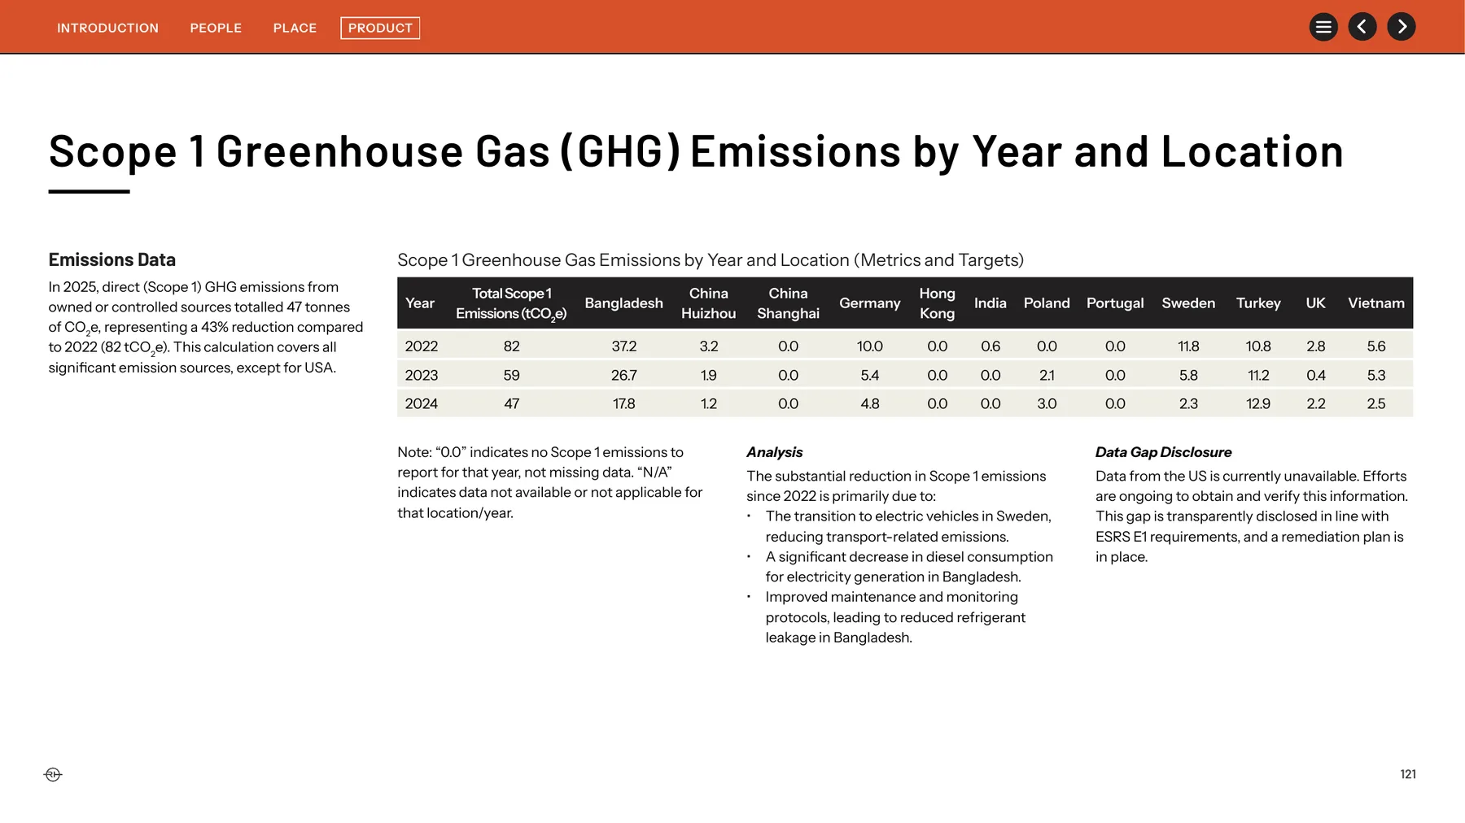Click the bullet about diesel consumption in Bangladesh
Image resolution: width=1465 pixels, height=823 pixels.
pos(900,567)
